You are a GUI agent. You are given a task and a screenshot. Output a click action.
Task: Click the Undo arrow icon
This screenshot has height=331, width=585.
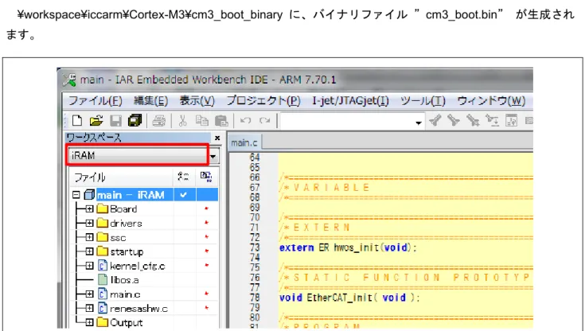(x=245, y=120)
